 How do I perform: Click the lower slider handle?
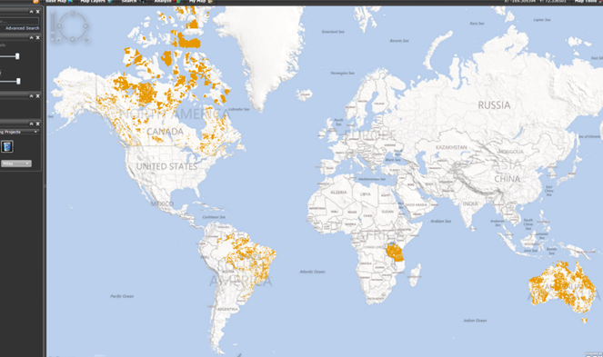(x=18, y=81)
